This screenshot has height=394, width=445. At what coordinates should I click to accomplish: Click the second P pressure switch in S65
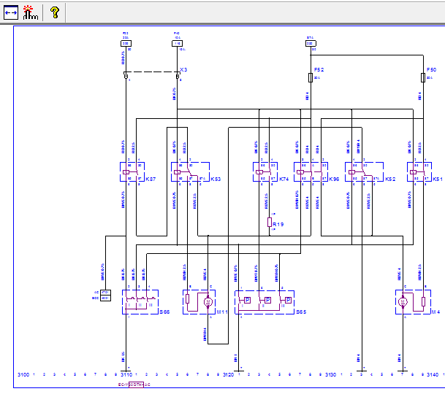pyautogui.click(x=267, y=300)
